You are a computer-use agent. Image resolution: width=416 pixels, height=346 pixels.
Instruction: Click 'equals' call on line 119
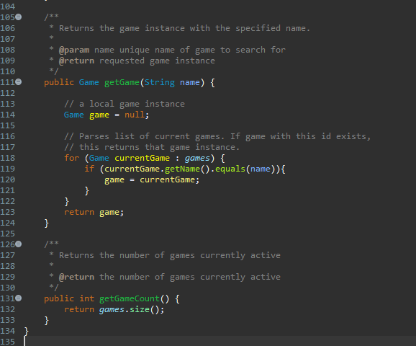click(230, 169)
